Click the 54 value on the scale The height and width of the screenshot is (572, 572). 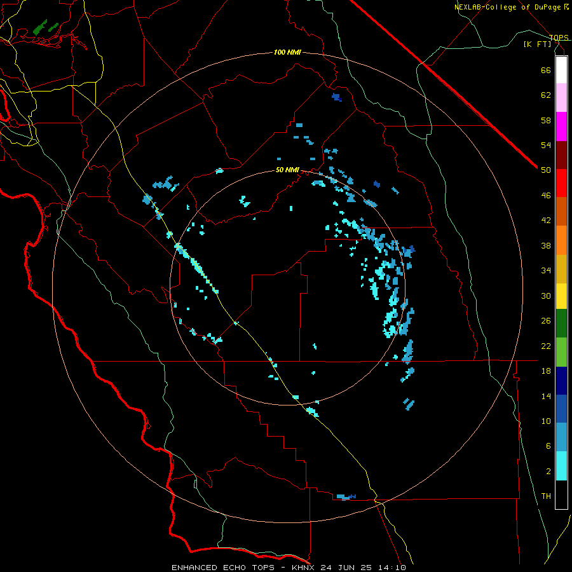click(x=546, y=145)
